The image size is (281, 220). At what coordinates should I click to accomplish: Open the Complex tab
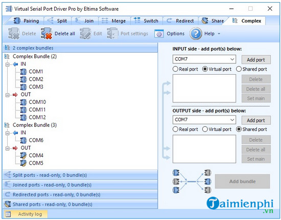(x=247, y=21)
